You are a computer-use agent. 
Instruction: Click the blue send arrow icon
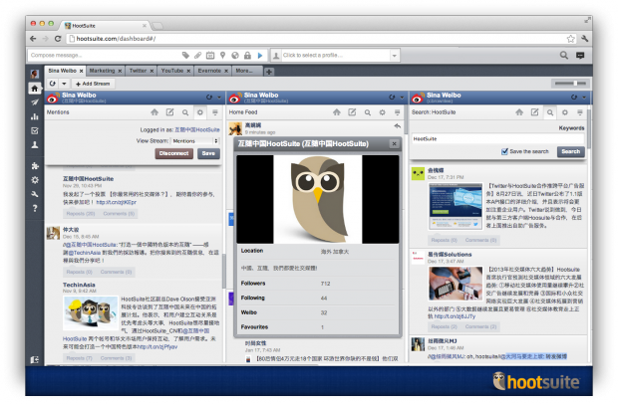point(260,55)
